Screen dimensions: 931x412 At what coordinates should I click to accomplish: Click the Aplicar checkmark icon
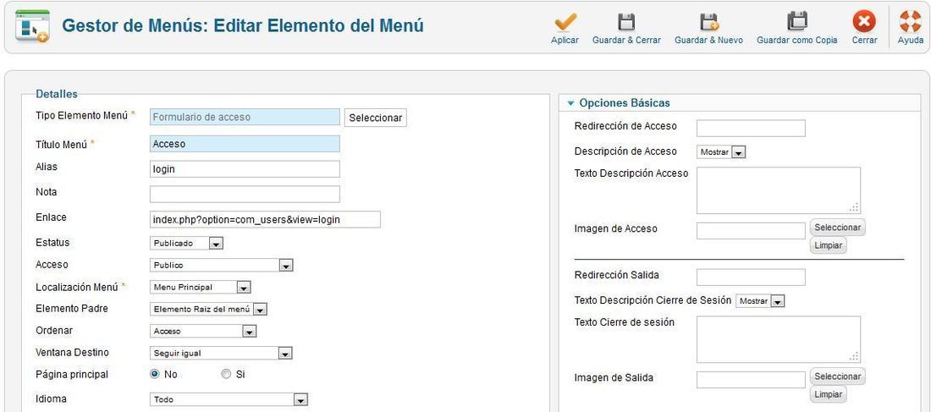pyautogui.click(x=565, y=23)
